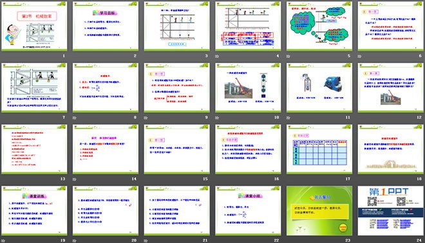Viewport: 425px width, 243px height.
Task: Click animation star icon under slide 4
Action: (217, 57)
